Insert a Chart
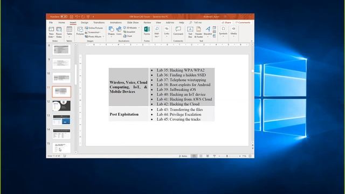 click(128, 36)
